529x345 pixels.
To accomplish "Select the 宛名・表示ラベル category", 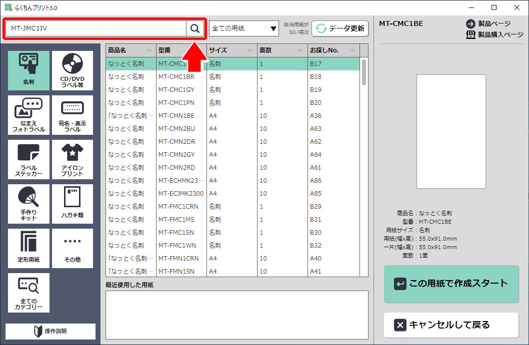I will click(72, 115).
